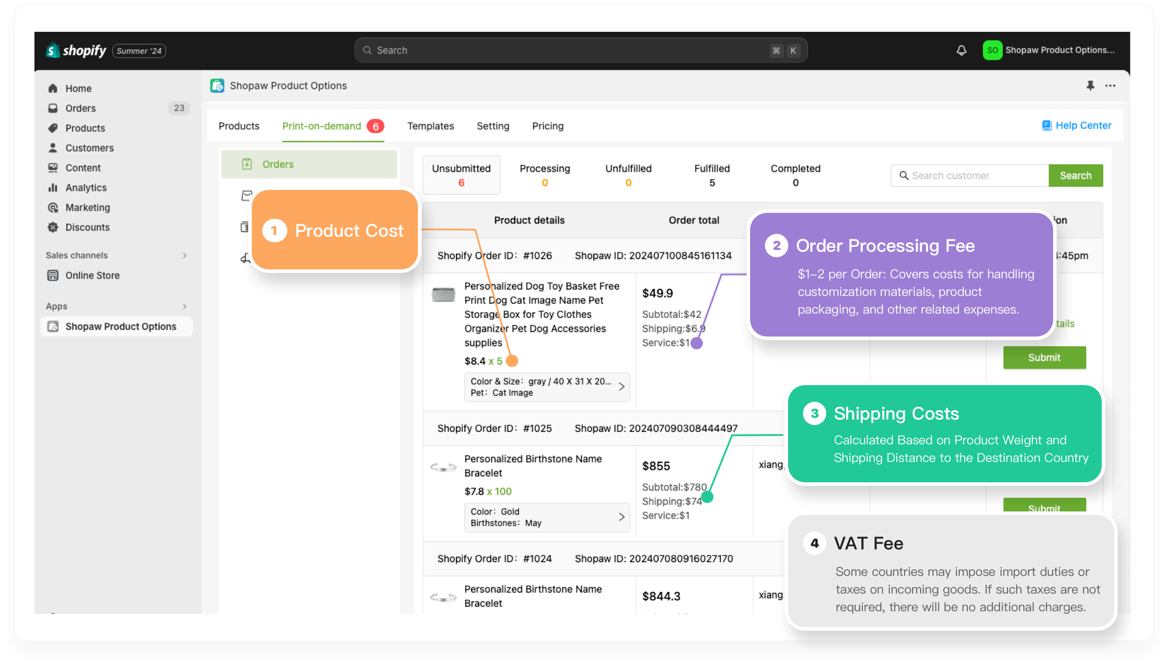The image size is (1168, 666).
Task: Switch to the Print-on-demand tab
Action: click(x=333, y=126)
